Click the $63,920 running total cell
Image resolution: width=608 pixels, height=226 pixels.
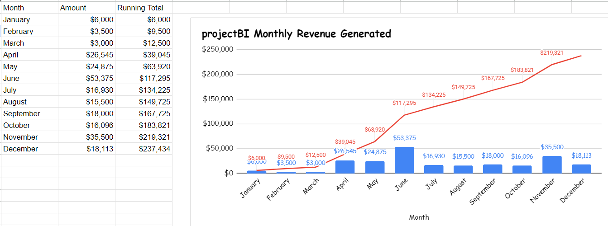pos(144,66)
